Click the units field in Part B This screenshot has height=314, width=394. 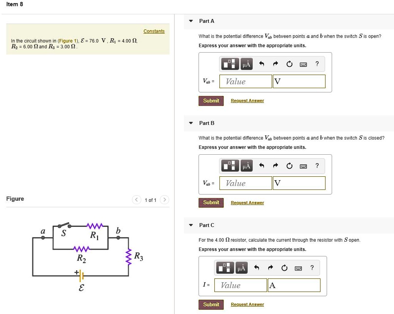(x=299, y=183)
